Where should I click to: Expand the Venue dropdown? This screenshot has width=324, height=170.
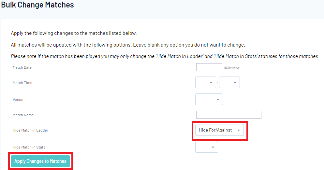click(209, 99)
